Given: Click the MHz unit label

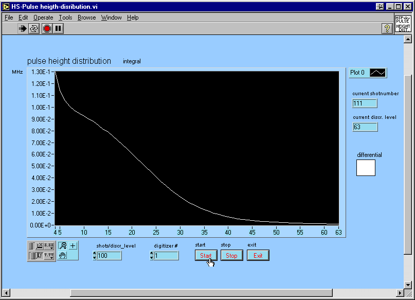Looking at the screenshot, I should pyautogui.click(x=17, y=72).
